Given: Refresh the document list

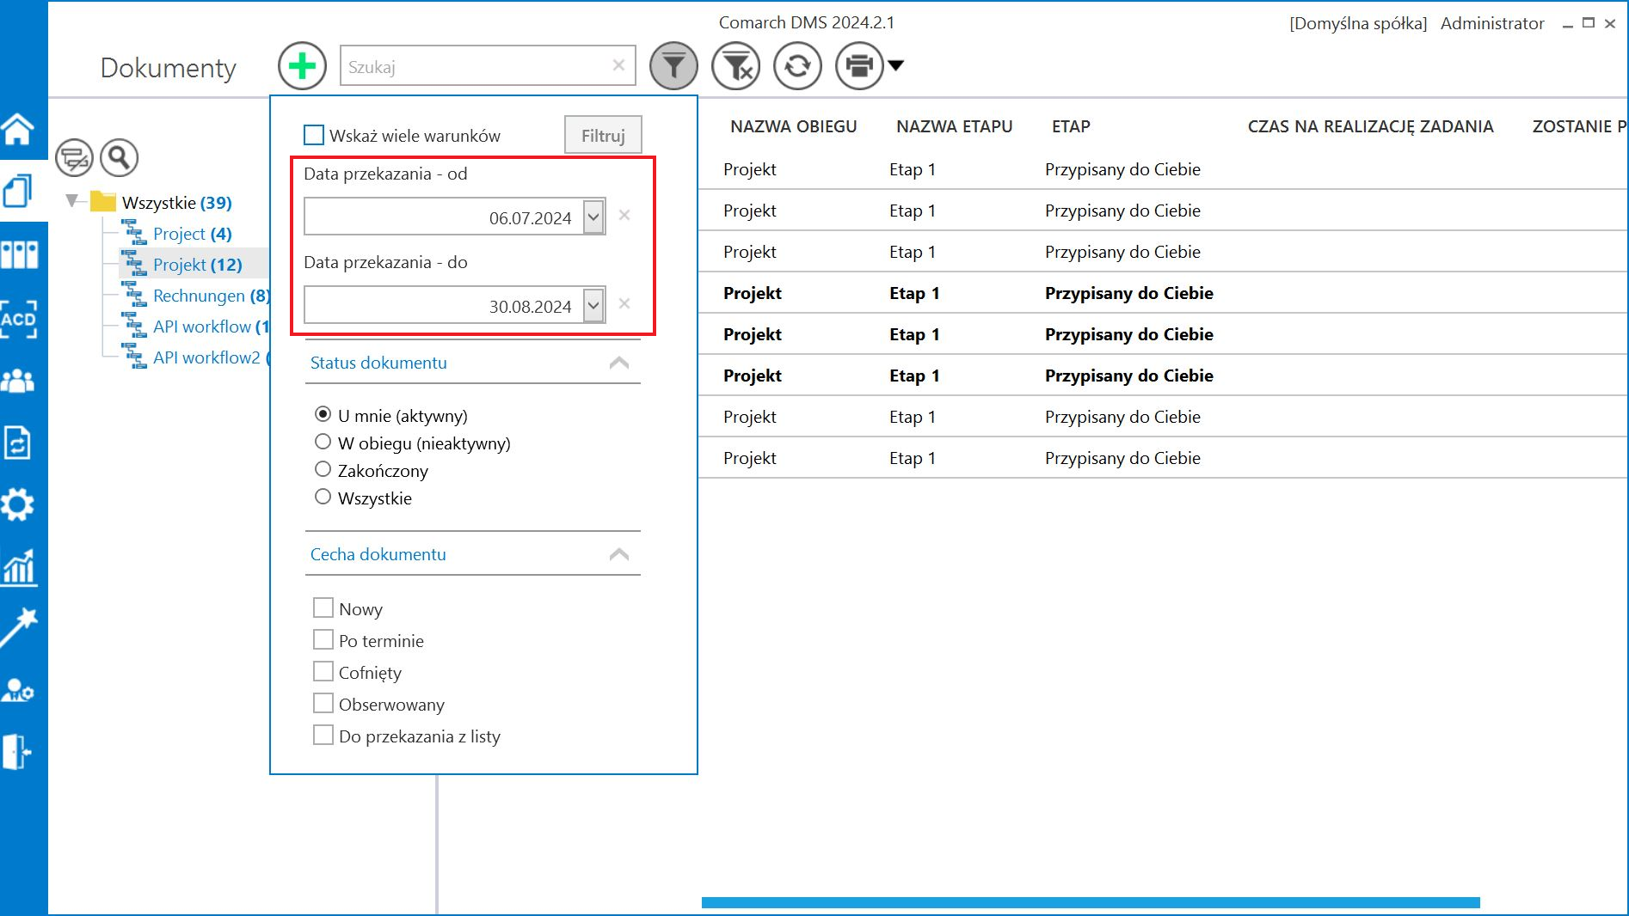Looking at the screenshot, I should [797, 66].
